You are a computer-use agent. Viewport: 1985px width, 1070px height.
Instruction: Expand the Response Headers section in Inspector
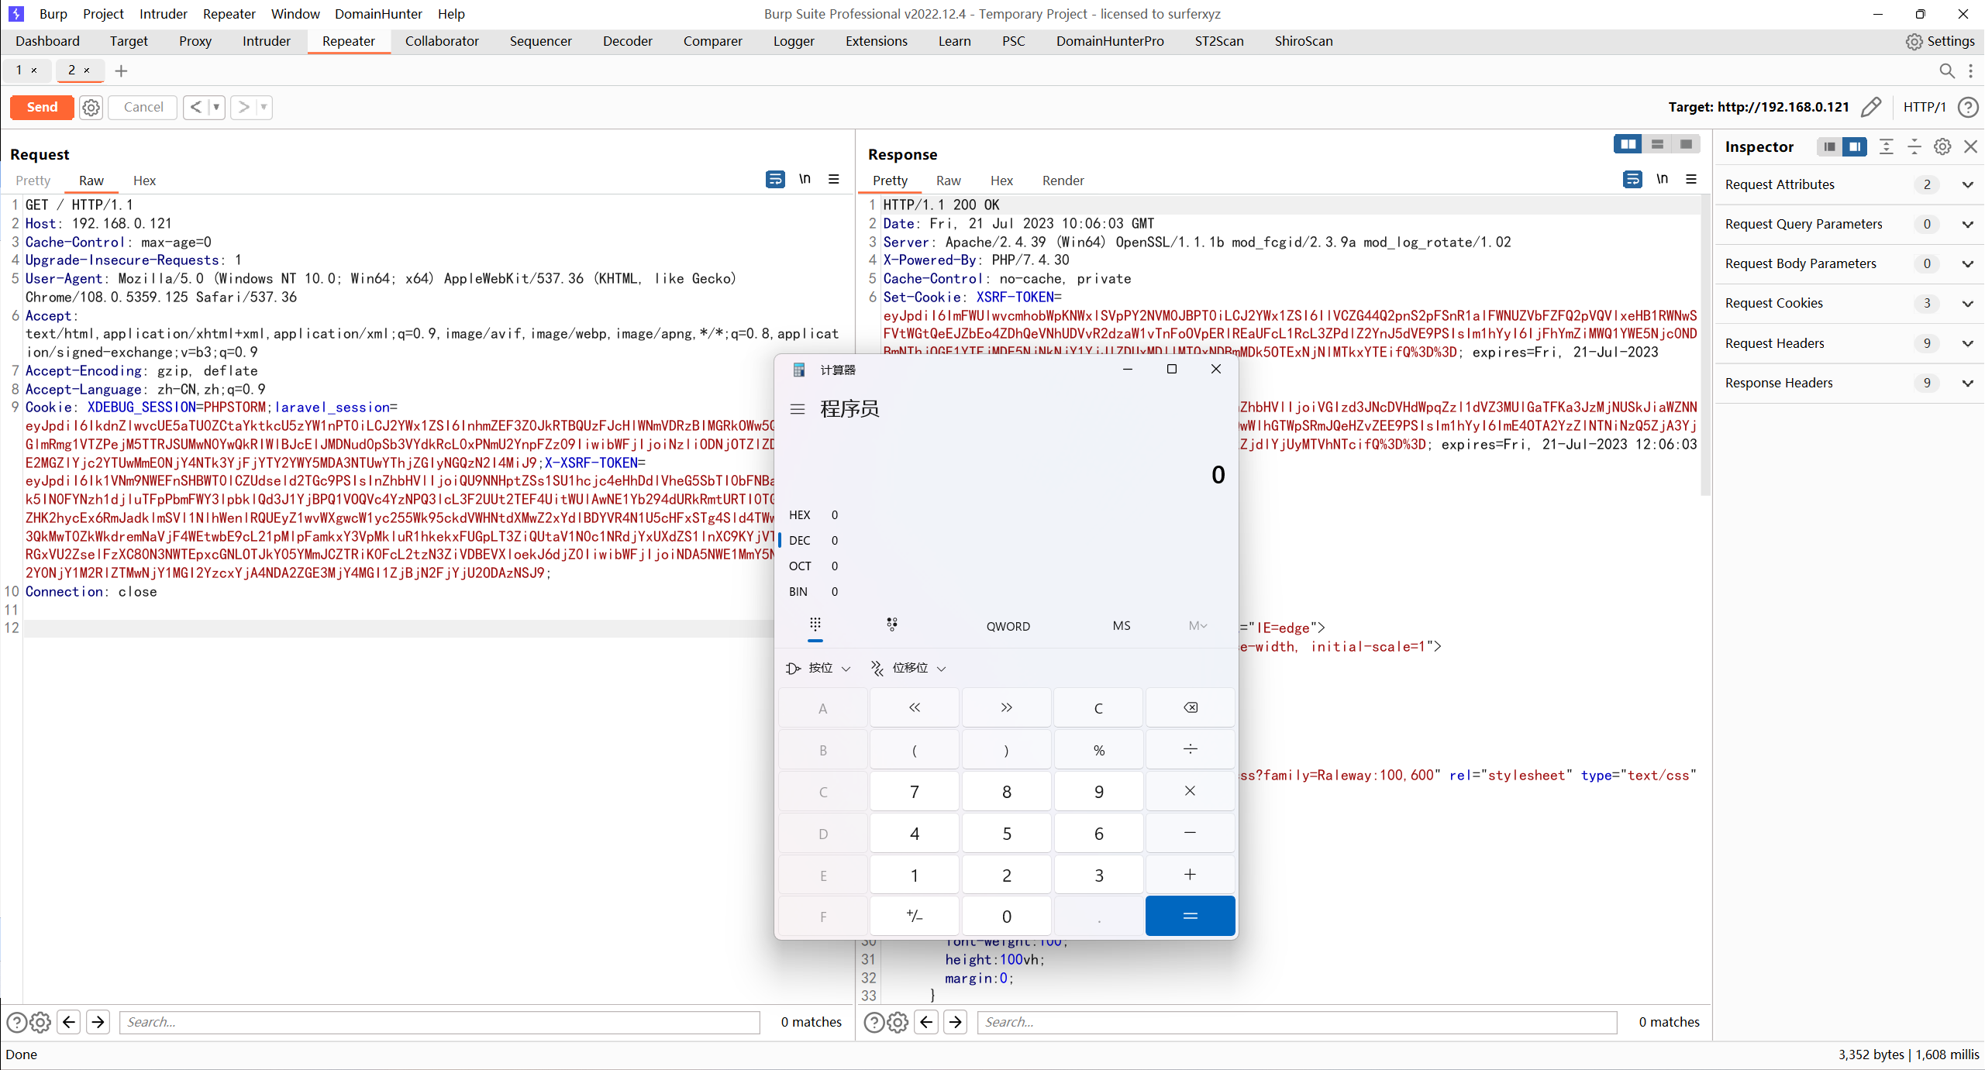(1967, 383)
